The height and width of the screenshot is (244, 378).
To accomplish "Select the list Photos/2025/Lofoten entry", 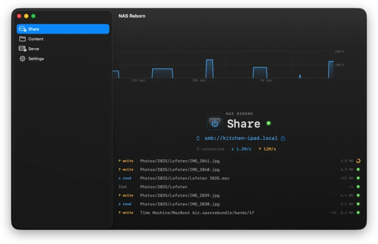I will 239,187.
